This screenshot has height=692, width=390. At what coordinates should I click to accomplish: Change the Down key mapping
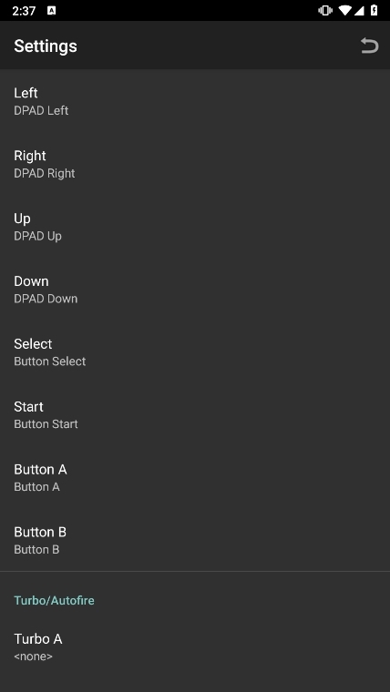[x=195, y=289]
